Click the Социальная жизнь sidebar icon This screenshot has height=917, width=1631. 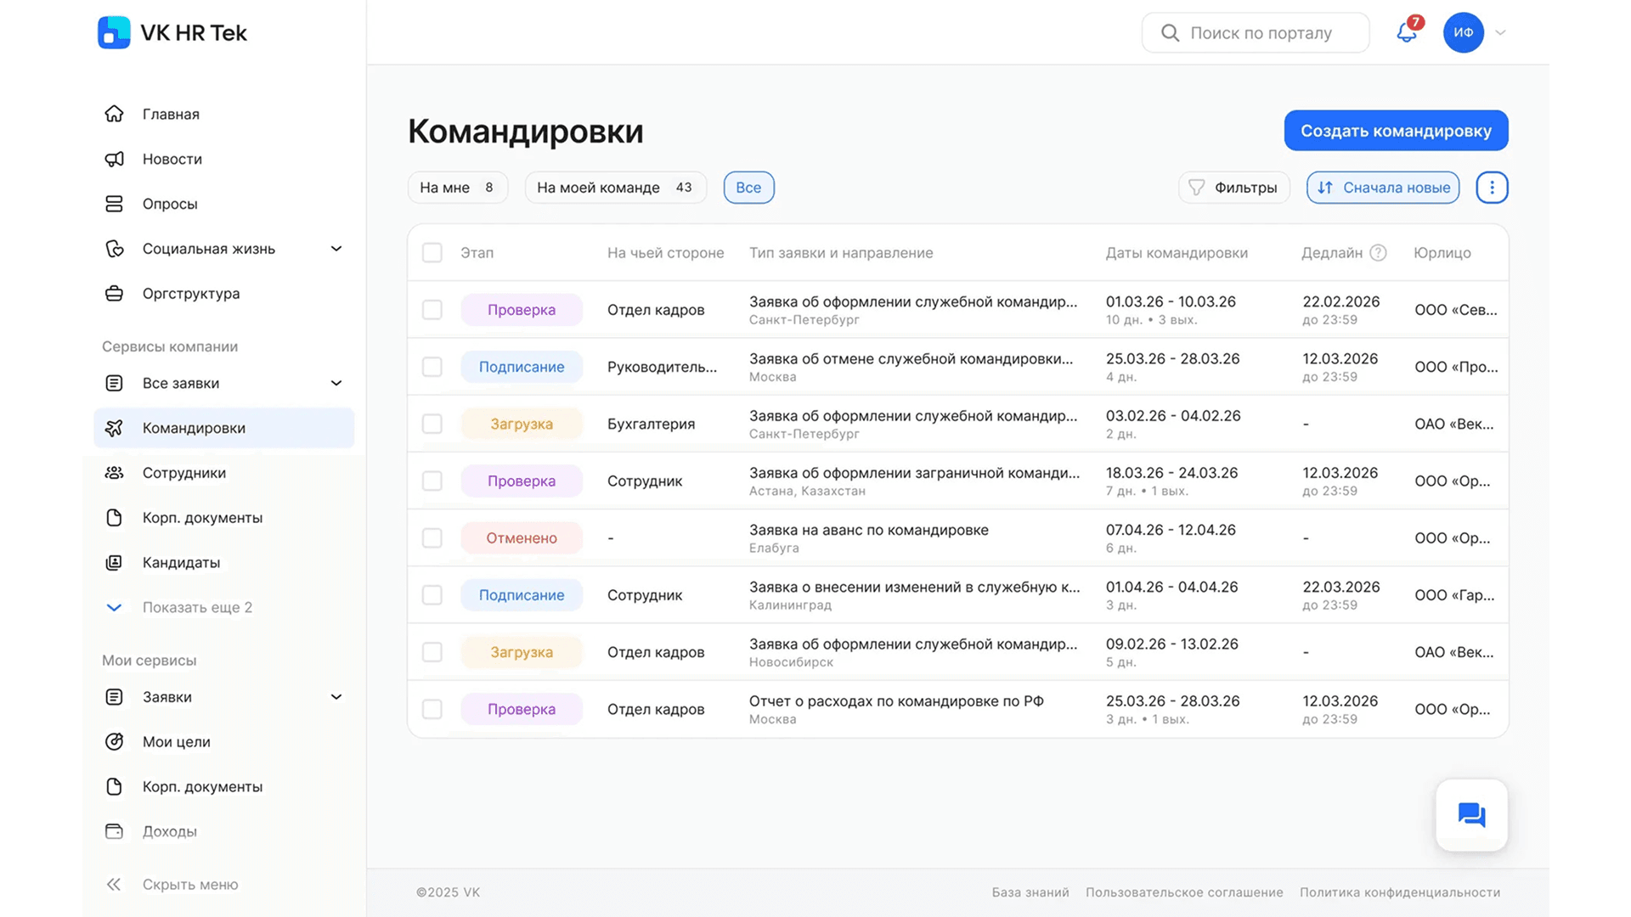click(114, 249)
